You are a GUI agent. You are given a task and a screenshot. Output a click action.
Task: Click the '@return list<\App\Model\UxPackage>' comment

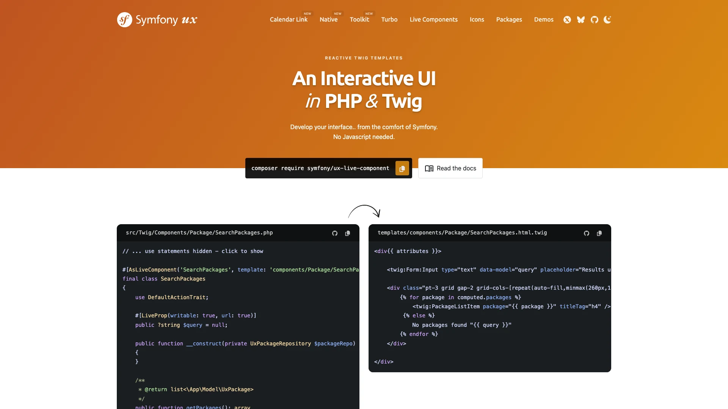[x=199, y=389]
